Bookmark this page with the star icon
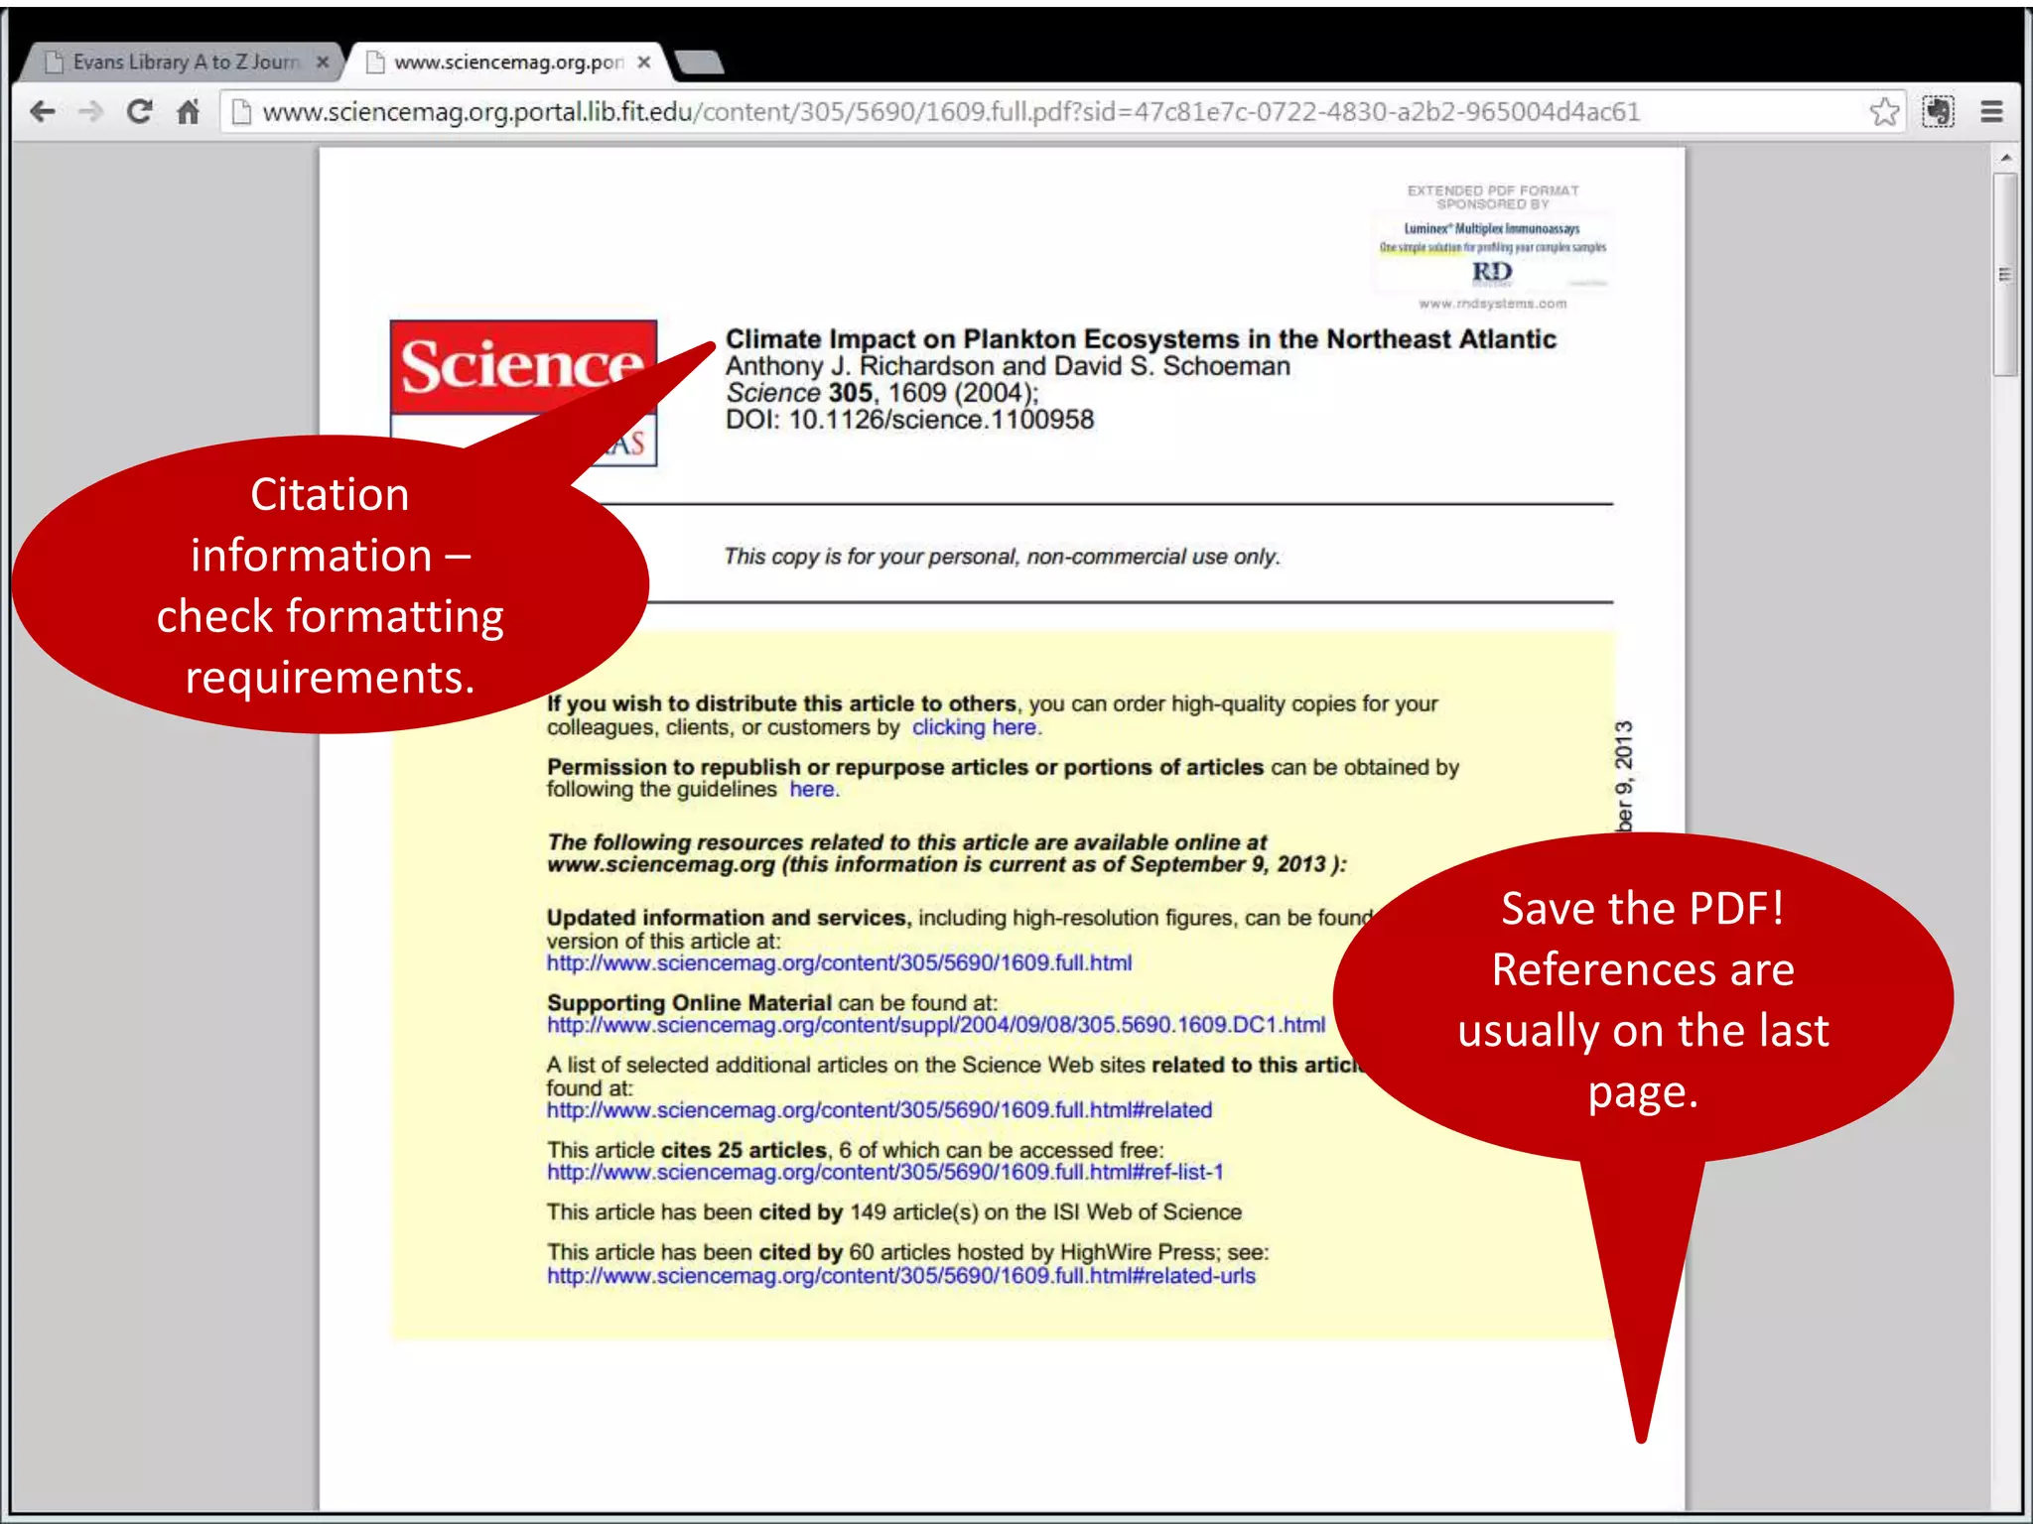Viewport: 2033px width, 1524px height. [1883, 111]
